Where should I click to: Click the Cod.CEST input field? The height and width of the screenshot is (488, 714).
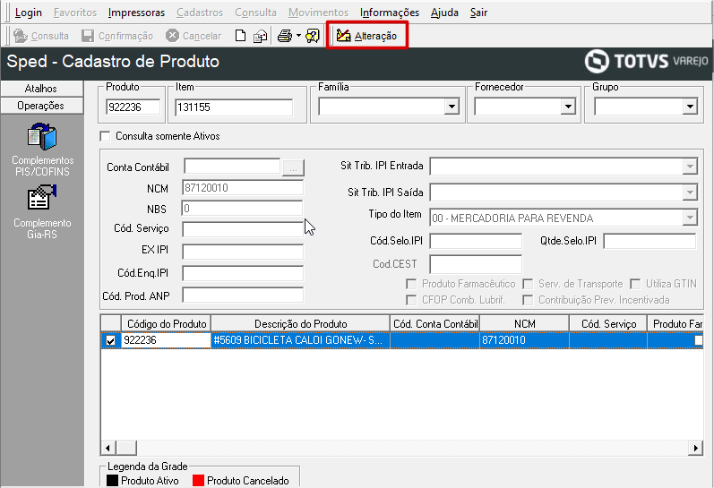pyautogui.click(x=476, y=264)
